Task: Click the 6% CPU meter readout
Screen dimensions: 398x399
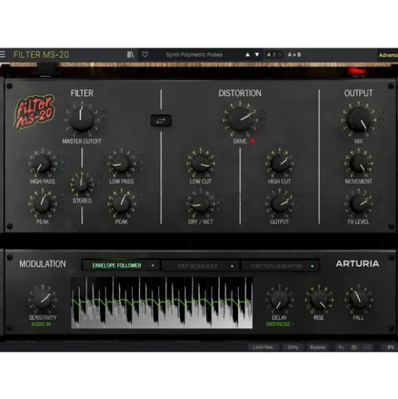Action: (x=391, y=347)
